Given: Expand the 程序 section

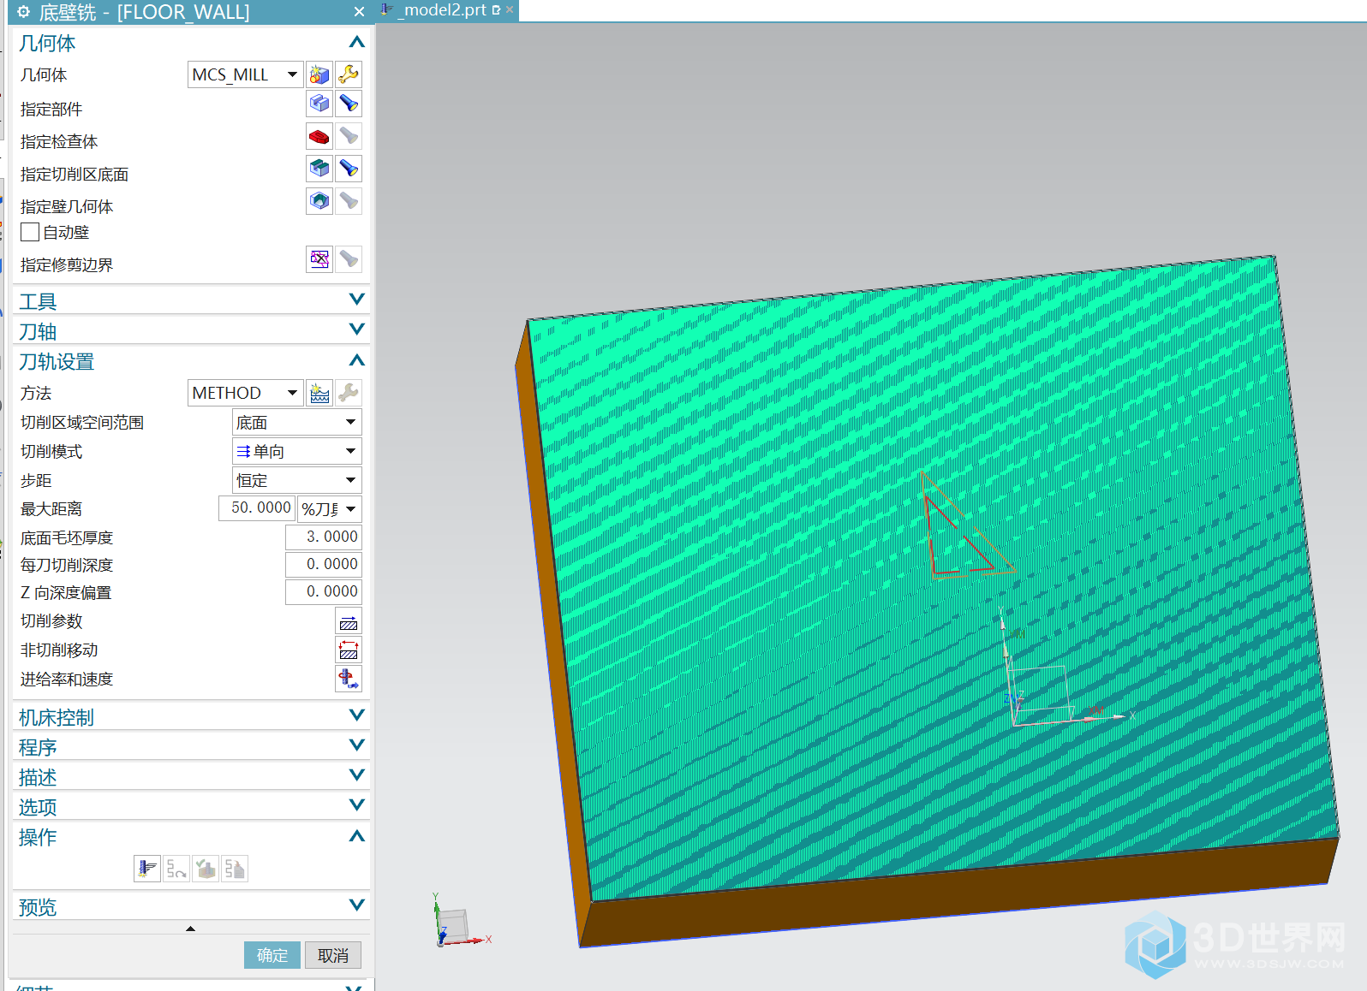Looking at the screenshot, I should (357, 745).
